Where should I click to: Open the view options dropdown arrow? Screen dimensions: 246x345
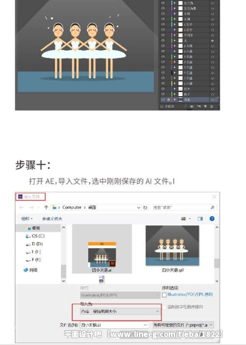pos(190,219)
